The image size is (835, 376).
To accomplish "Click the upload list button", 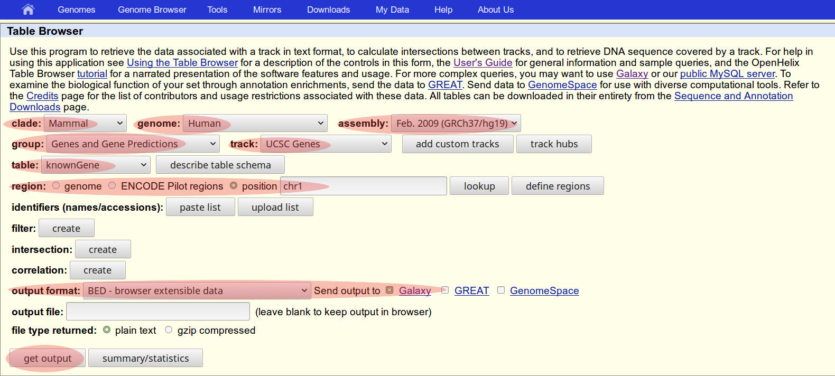I will (275, 207).
